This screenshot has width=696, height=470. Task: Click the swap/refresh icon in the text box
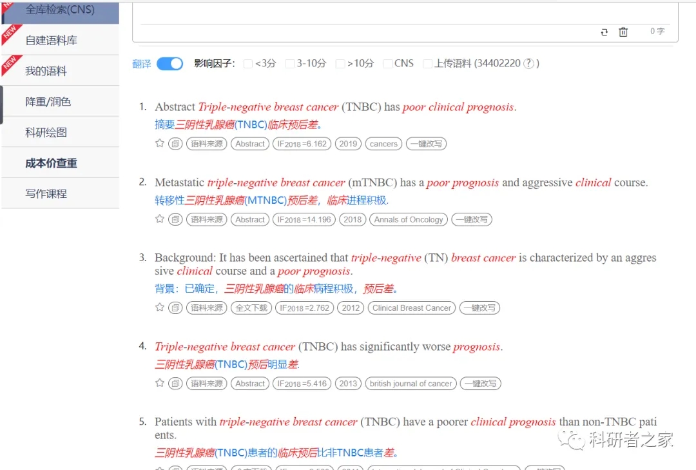pyautogui.click(x=604, y=32)
